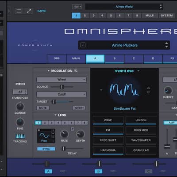Collapse the LFOS section triangle

point(55,115)
